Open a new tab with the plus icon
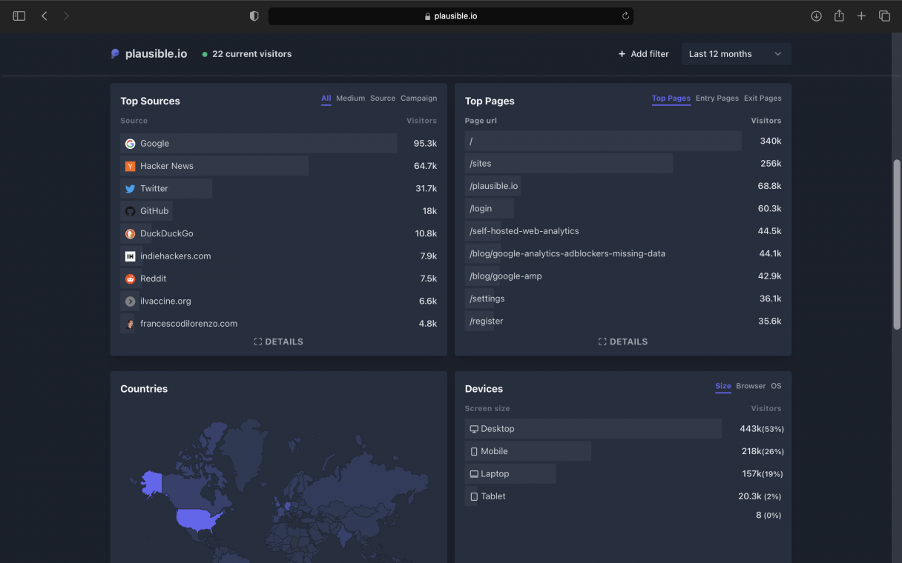902x563 pixels. click(861, 16)
